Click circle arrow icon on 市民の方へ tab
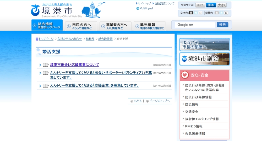This screenshot has width=262, height=141. pos(69,26)
